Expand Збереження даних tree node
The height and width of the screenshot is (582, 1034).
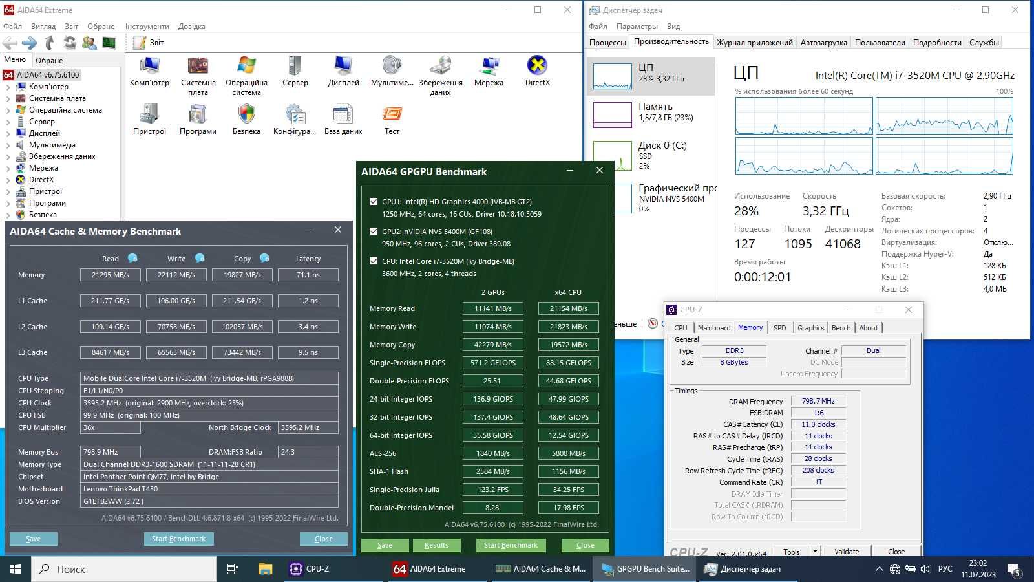pos(8,156)
